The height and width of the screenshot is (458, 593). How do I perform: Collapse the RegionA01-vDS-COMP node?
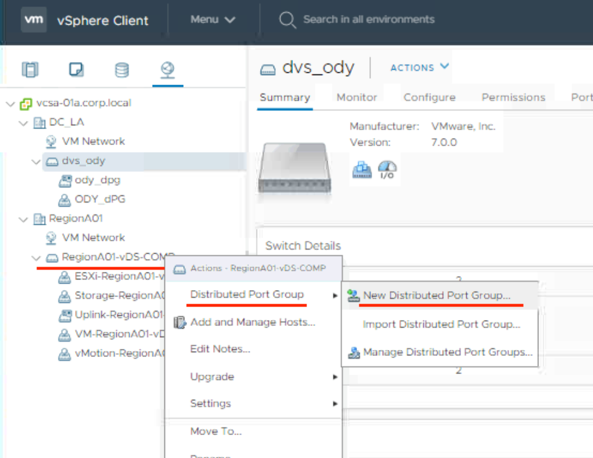coord(36,258)
